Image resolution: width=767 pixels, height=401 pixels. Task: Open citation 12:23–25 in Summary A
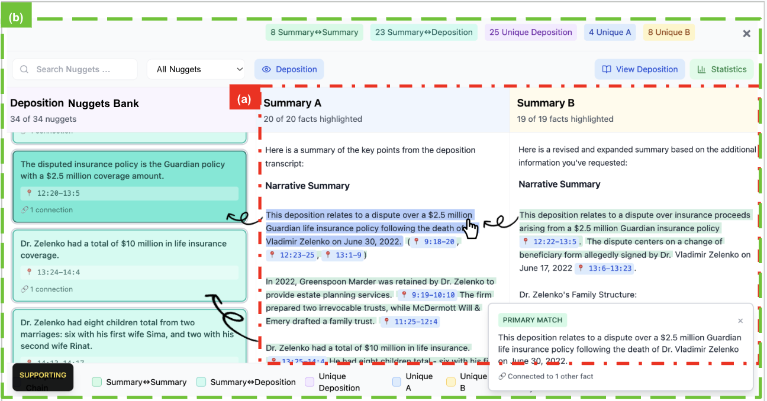click(x=292, y=255)
